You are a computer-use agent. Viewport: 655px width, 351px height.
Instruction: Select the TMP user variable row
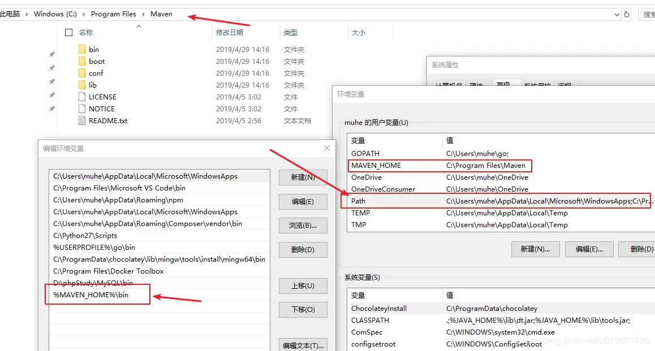pyautogui.click(x=501, y=225)
